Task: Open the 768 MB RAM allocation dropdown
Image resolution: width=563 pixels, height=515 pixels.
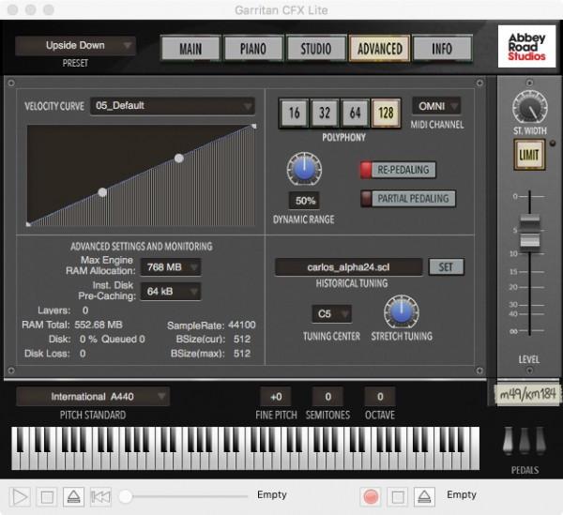Action: 170,267
